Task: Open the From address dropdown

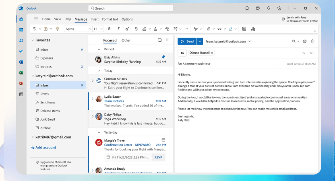Action: click(250, 41)
